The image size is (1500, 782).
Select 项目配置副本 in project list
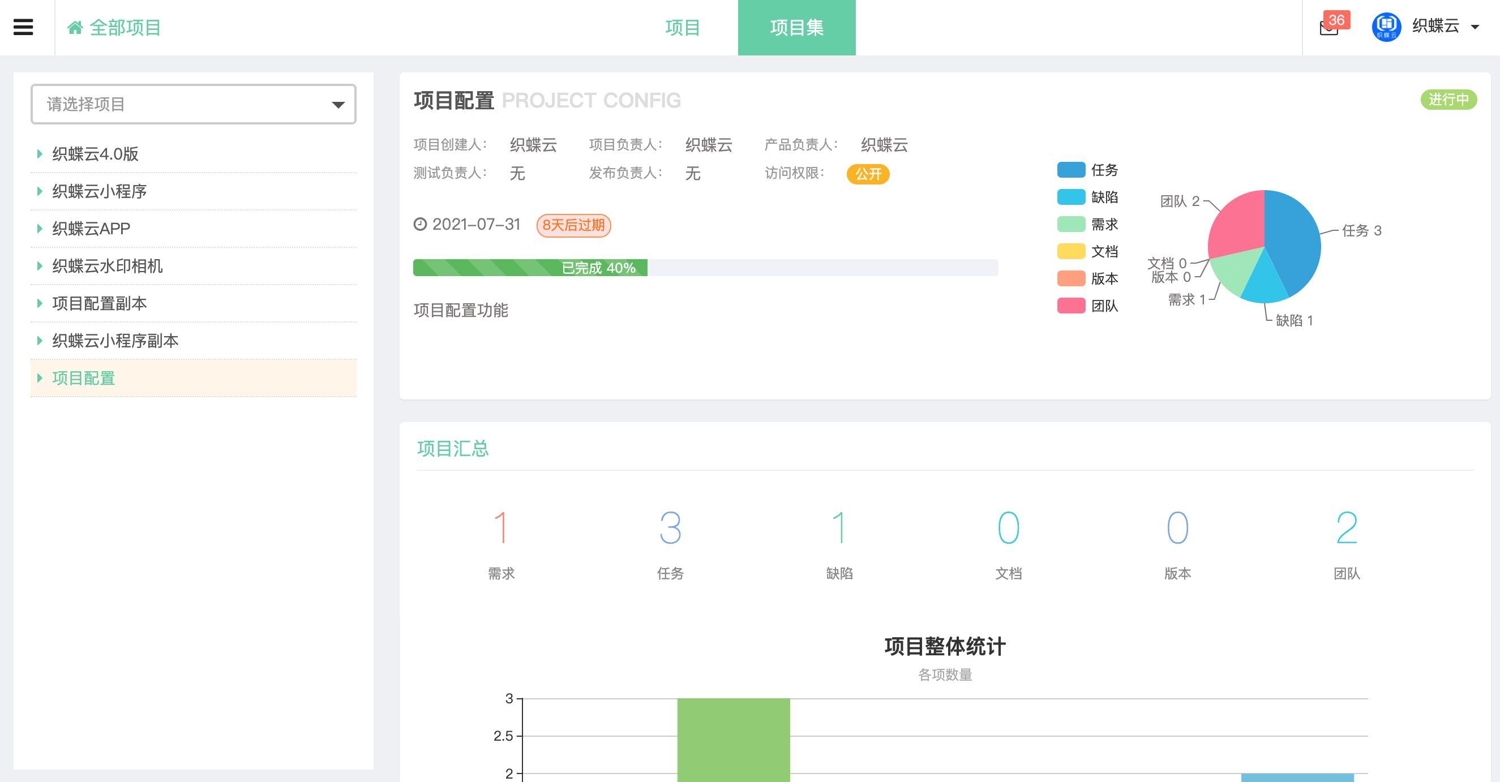coord(100,303)
